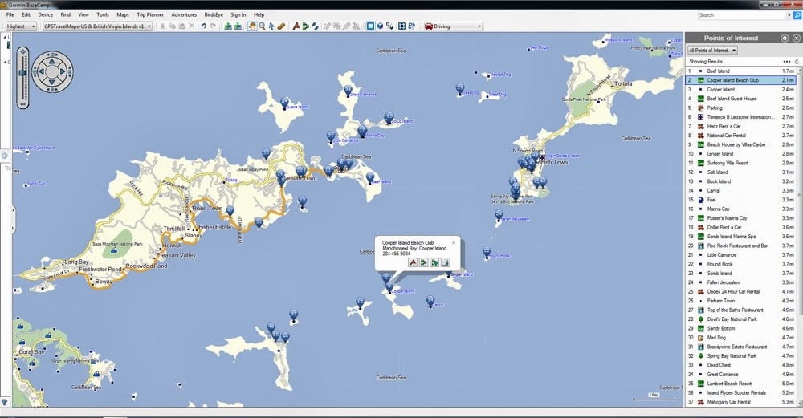Click Send to Device icon
The width and height of the screenshot is (803, 418).
coord(228,26)
